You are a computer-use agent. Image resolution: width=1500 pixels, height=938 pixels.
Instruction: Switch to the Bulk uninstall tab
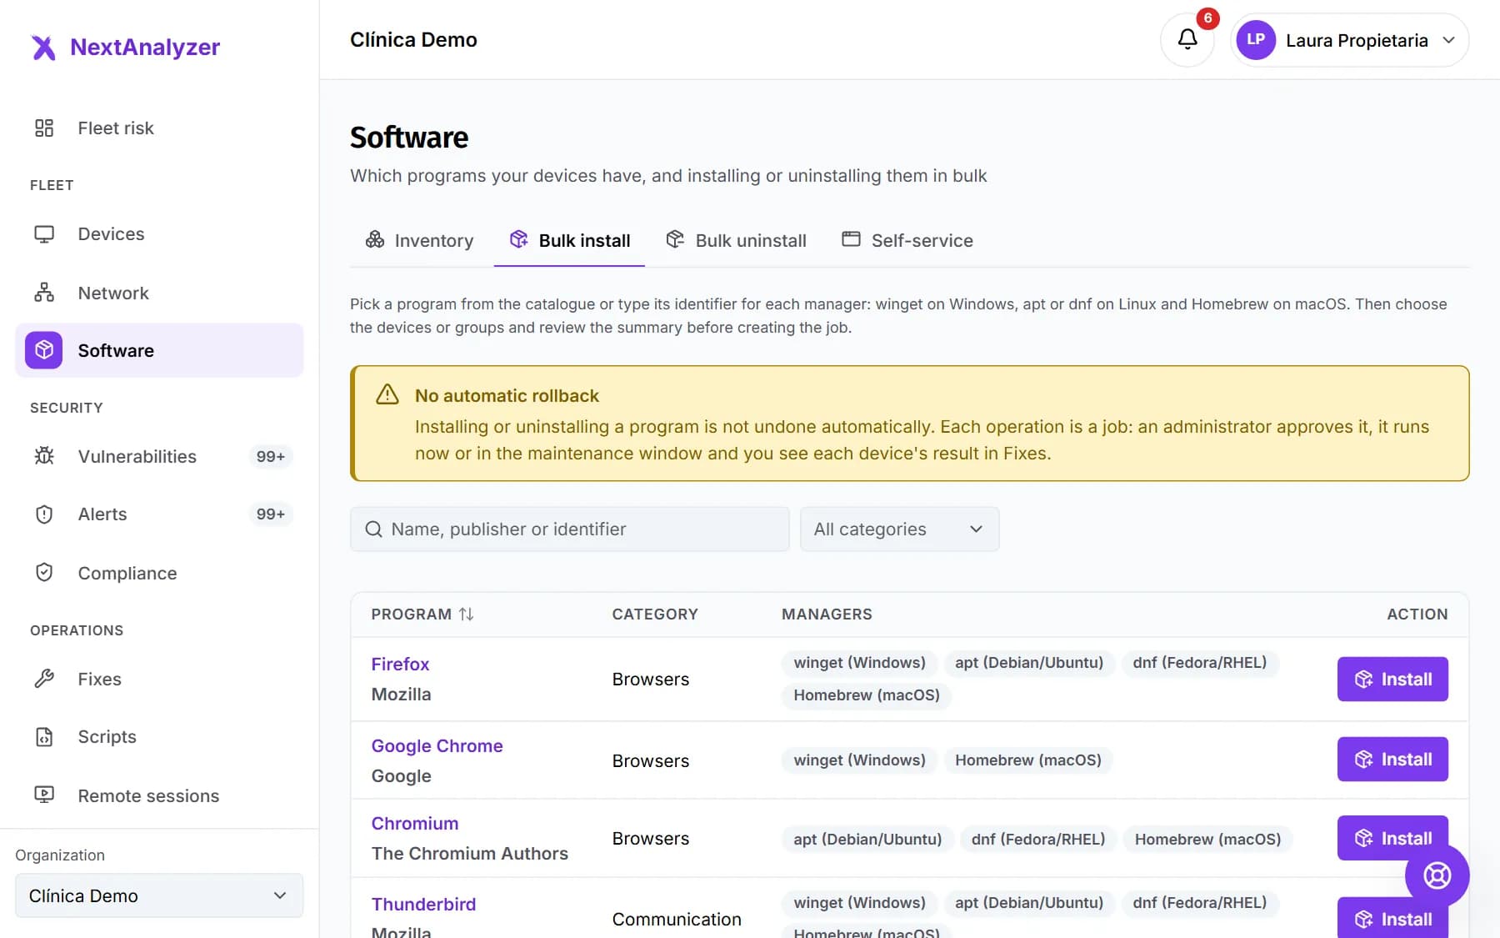click(x=737, y=241)
